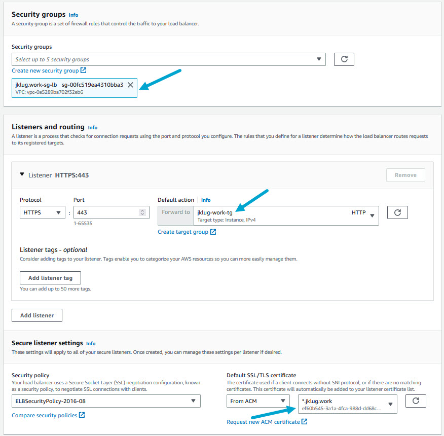This screenshot has width=444, height=436.
Task: Click the Add listener tag button
Action: [x=50, y=278]
